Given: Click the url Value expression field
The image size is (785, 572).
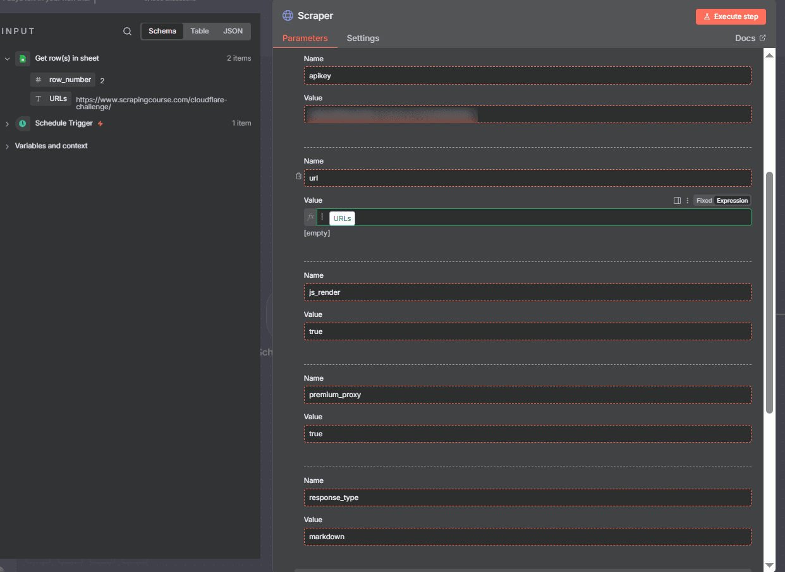Looking at the screenshot, I should [533, 217].
